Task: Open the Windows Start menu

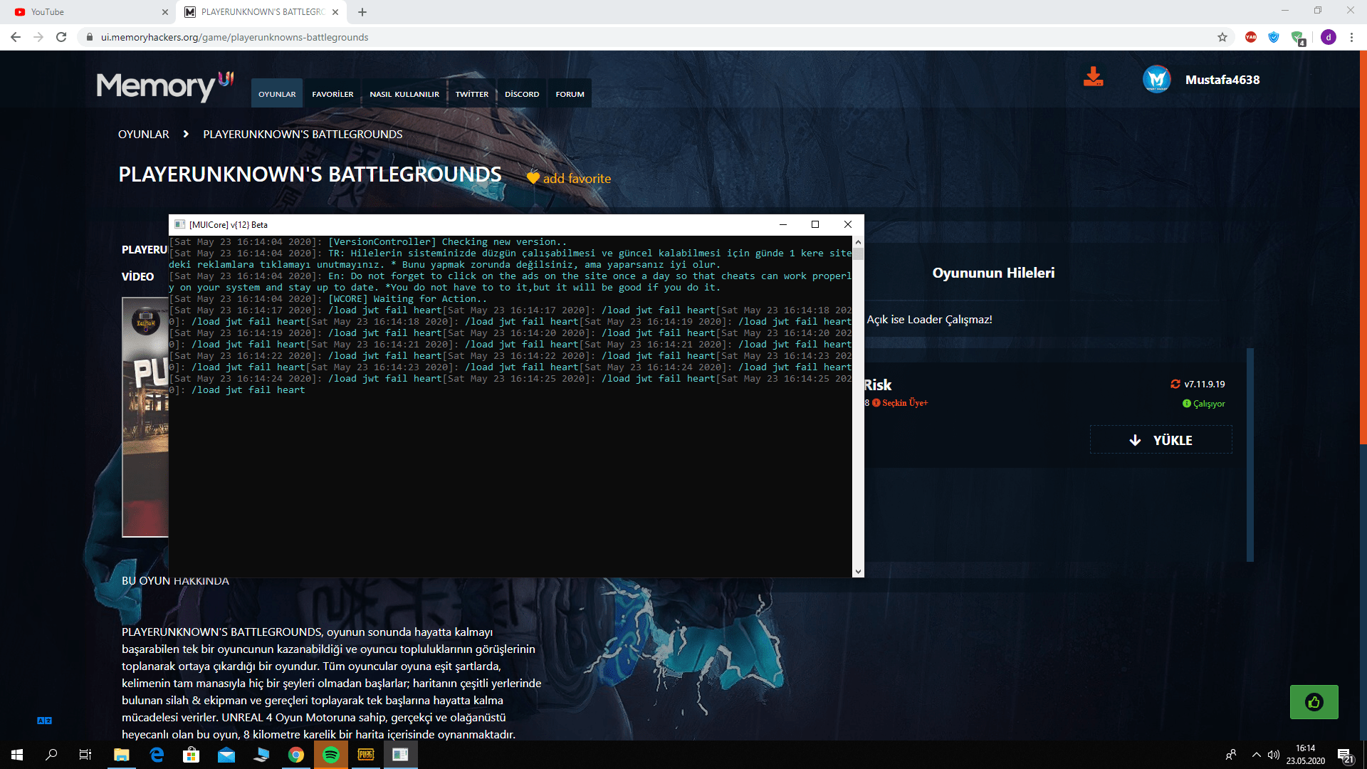Action: (x=17, y=755)
